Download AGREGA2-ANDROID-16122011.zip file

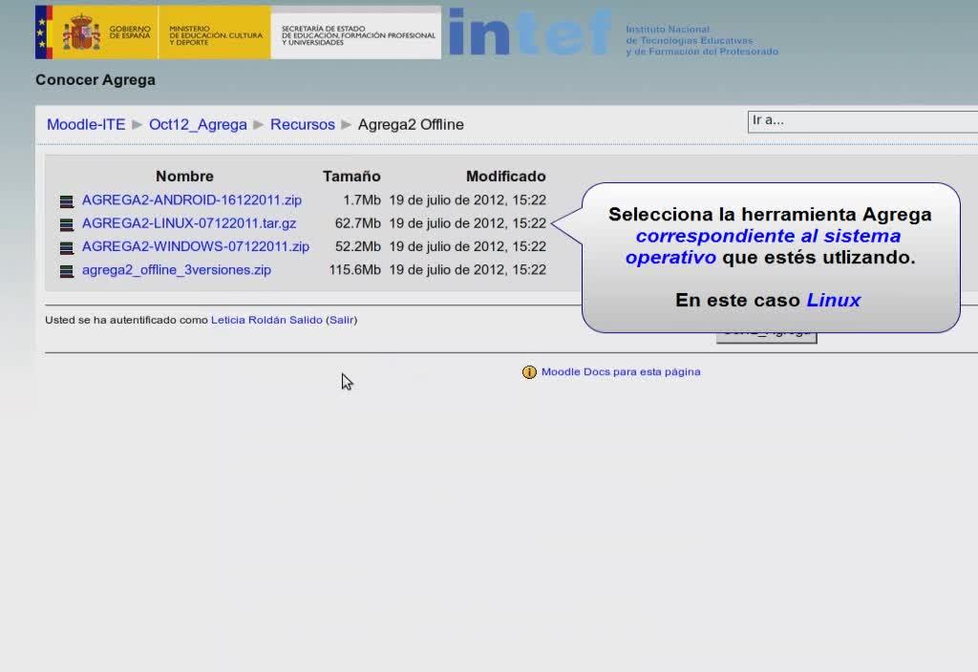191,200
